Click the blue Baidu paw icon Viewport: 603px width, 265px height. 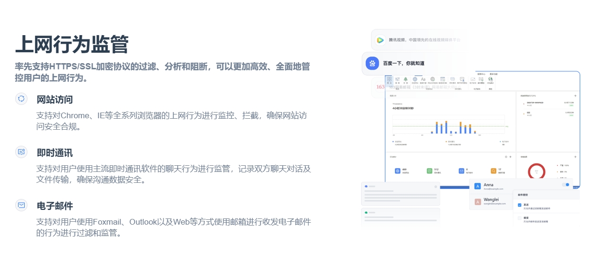click(x=372, y=63)
